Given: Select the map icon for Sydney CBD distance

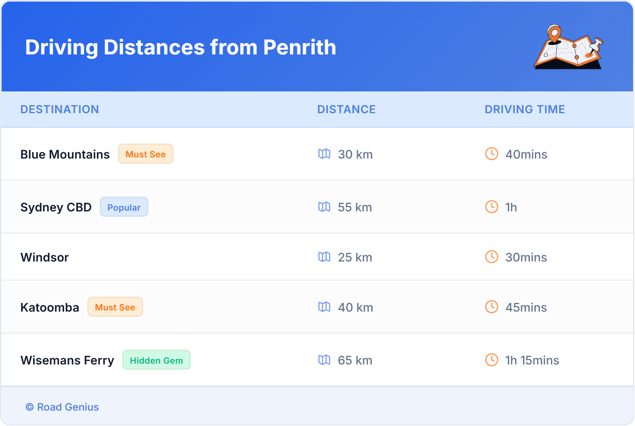Looking at the screenshot, I should [x=325, y=207].
